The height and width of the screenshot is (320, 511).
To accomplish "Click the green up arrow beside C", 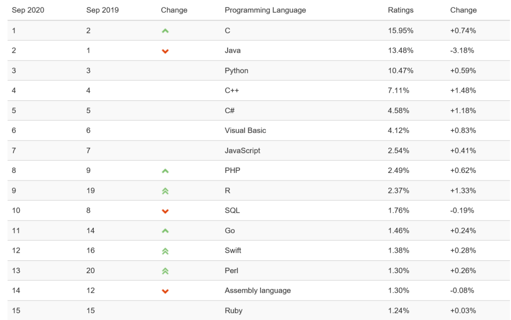I will pyautogui.click(x=165, y=31).
